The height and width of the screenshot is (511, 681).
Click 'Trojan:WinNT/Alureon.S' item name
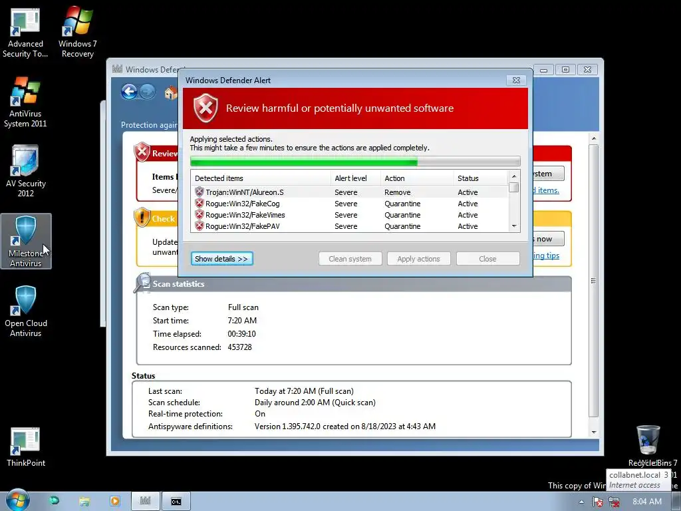click(x=245, y=192)
